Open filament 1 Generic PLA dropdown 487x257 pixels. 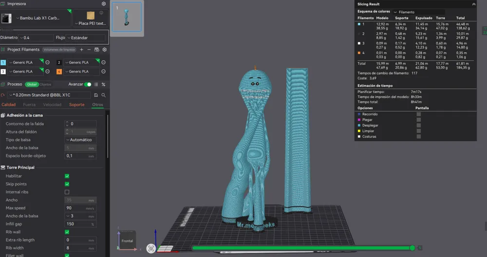point(25,62)
